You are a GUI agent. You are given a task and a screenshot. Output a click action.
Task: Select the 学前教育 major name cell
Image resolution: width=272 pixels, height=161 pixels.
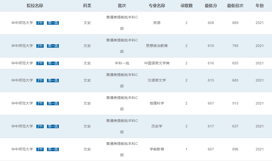[x=157, y=149]
